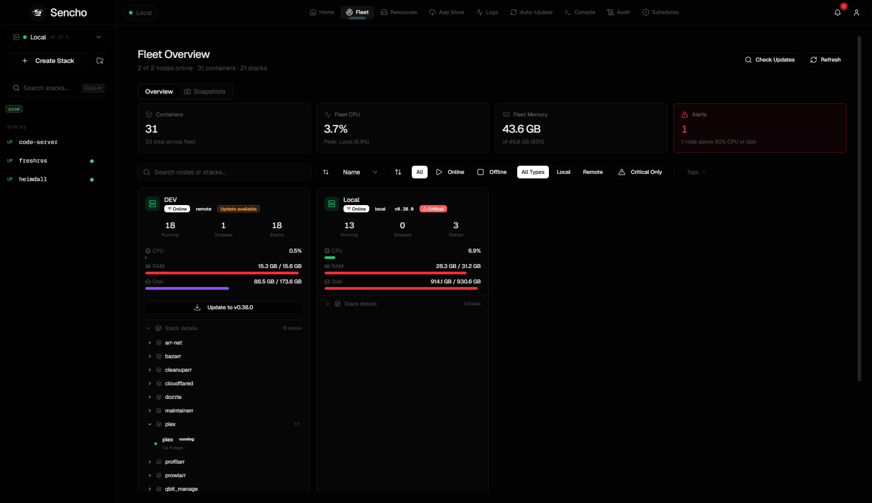Image resolution: width=872 pixels, height=503 pixels.
Task: Click the Online badge on DEV node
Action: (x=177, y=209)
